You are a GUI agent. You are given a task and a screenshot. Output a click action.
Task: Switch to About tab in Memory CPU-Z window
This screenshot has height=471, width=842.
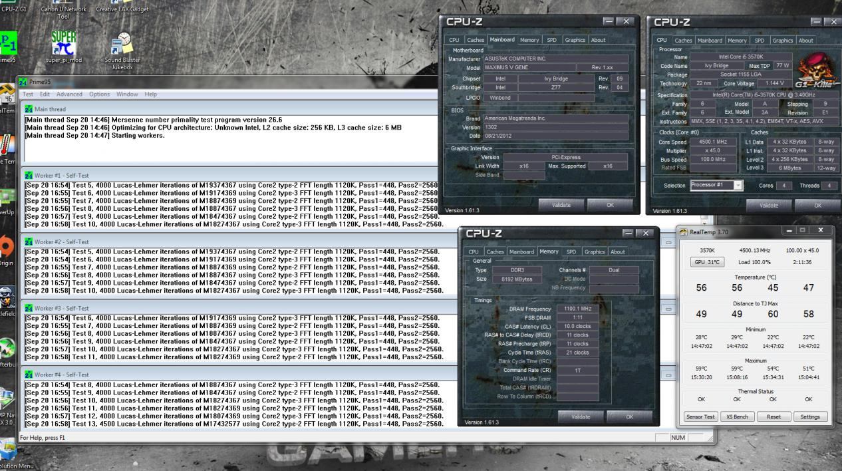coord(618,251)
